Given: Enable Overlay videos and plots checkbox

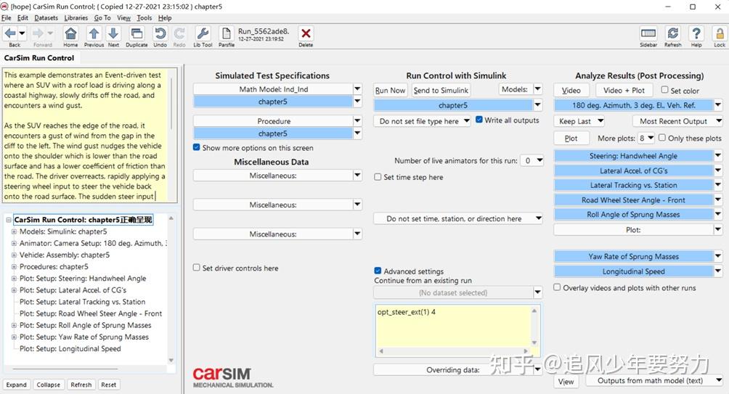Looking at the screenshot, I should coord(557,287).
